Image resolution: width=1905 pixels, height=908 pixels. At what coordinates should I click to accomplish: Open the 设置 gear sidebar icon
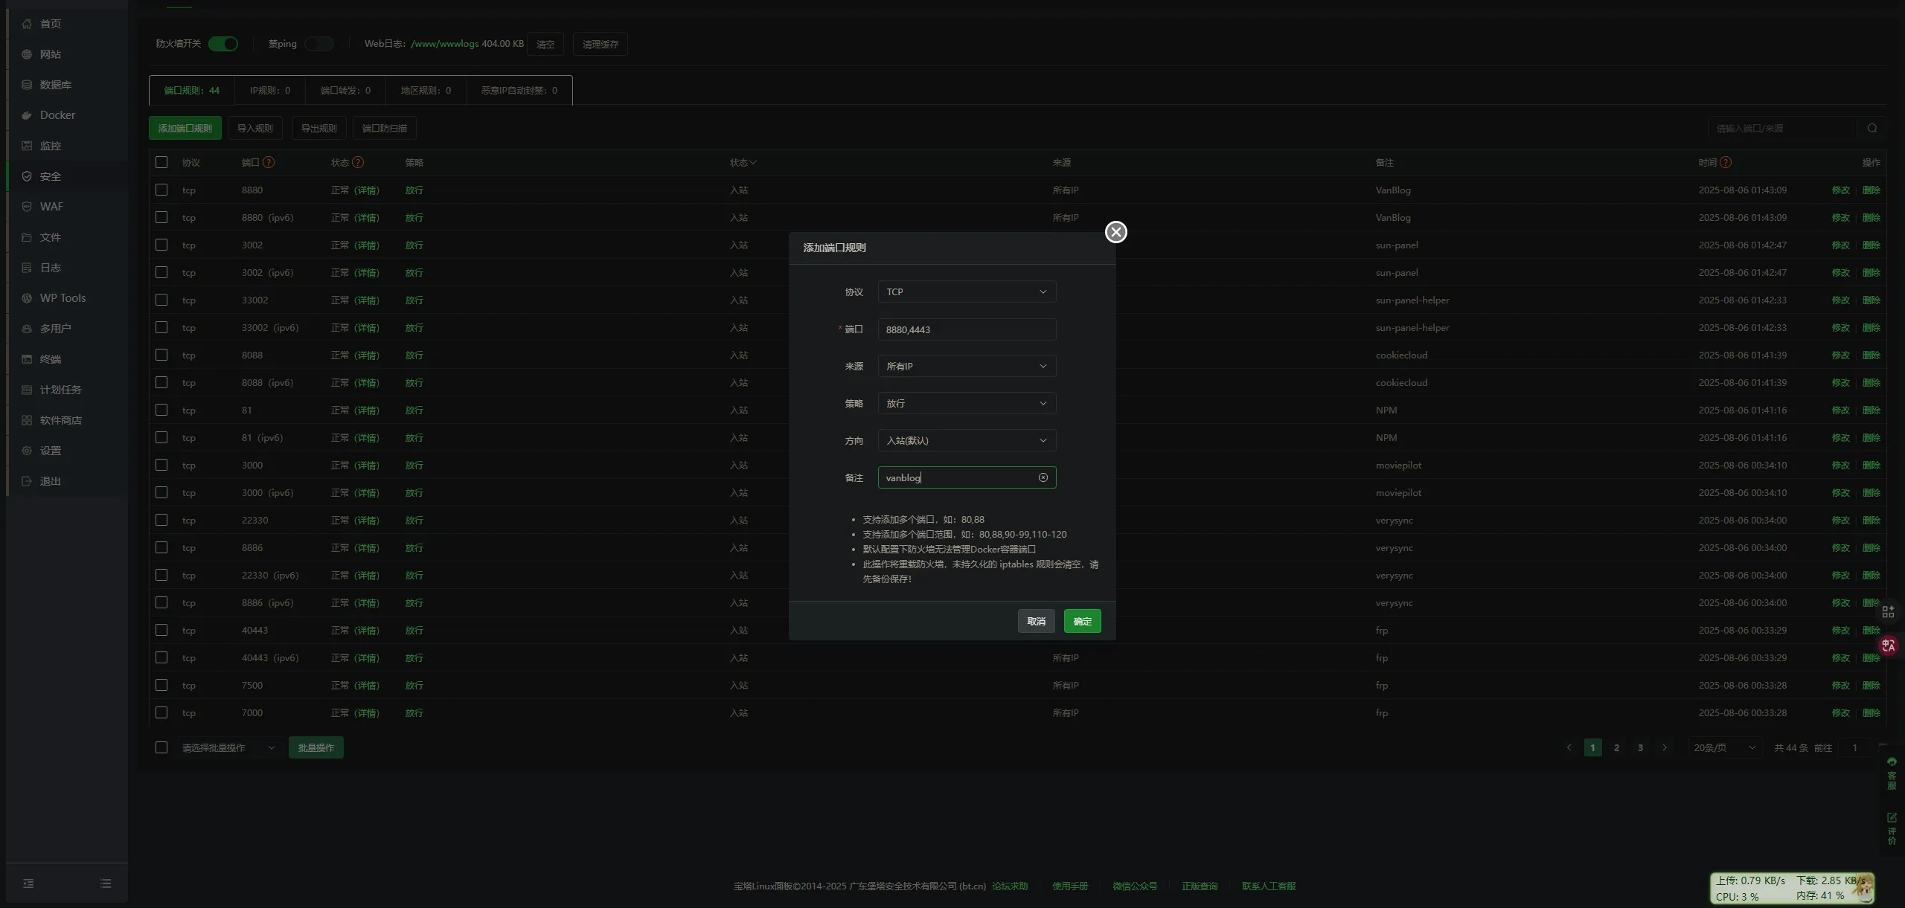(x=27, y=451)
